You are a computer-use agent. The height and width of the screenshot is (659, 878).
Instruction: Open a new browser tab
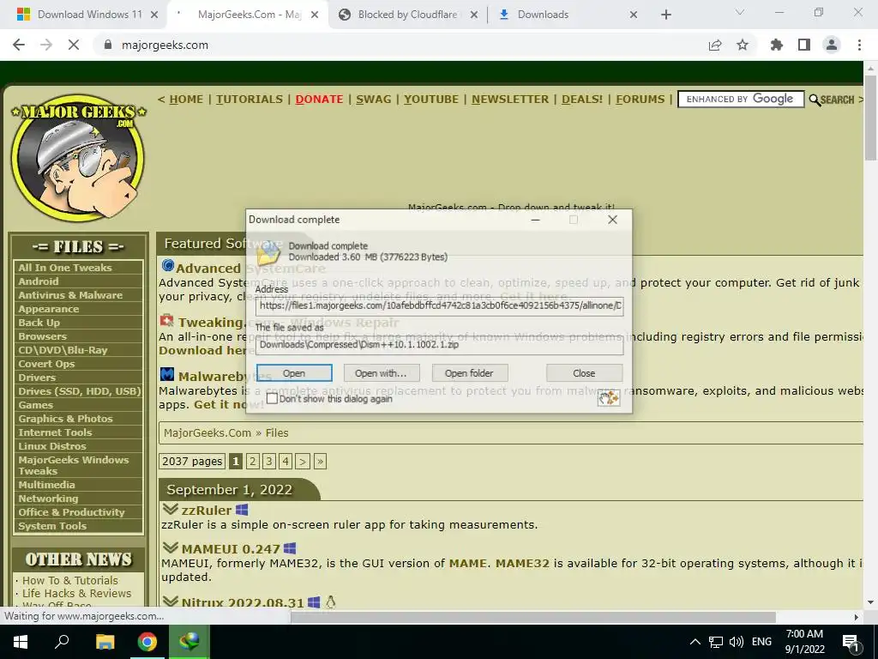click(665, 15)
